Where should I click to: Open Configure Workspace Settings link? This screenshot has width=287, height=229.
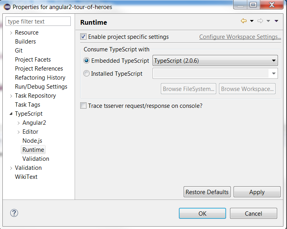click(x=240, y=37)
